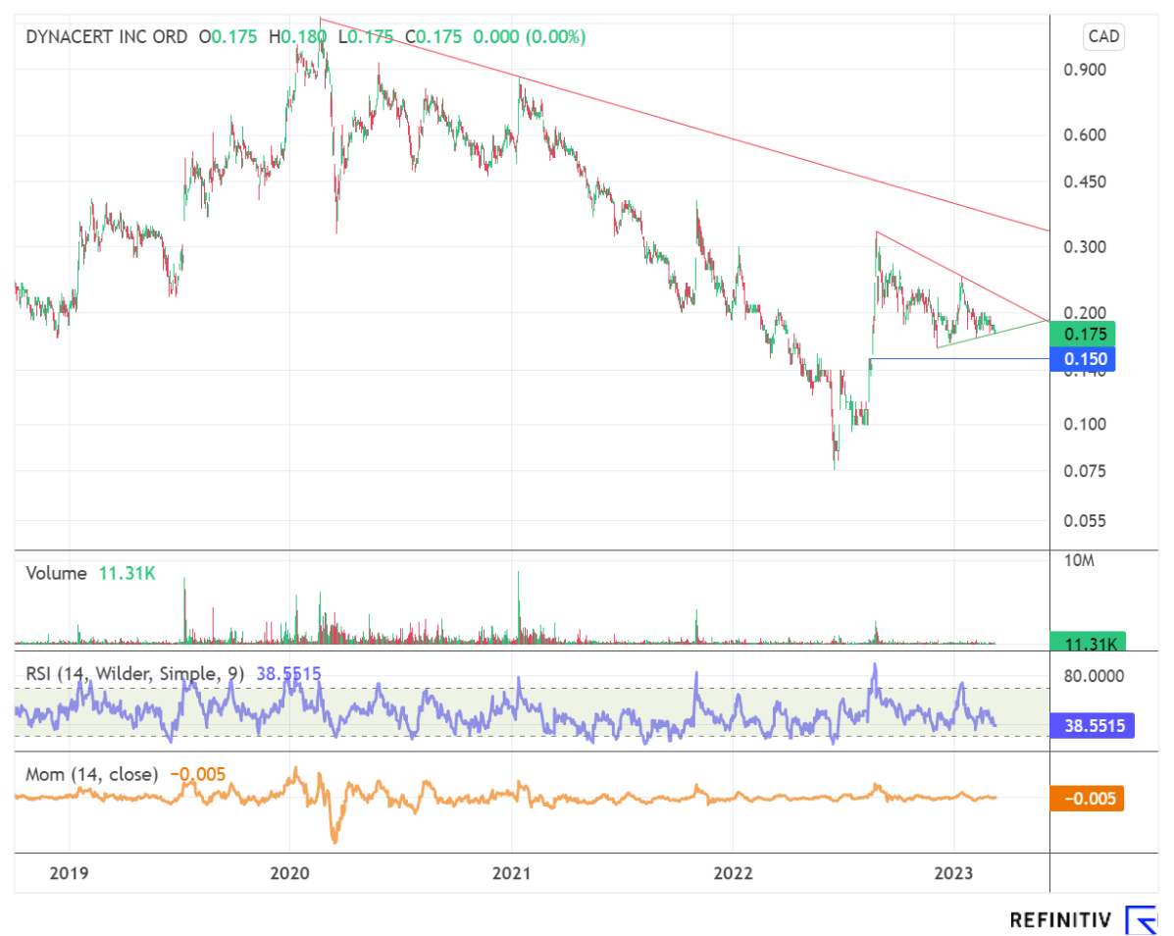Click the Refinitiv logo icon
The width and height of the screenshot is (1174, 936).
pyautogui.click(x=1140, y=920)
